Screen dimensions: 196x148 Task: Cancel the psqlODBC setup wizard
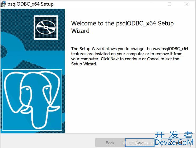176,143
